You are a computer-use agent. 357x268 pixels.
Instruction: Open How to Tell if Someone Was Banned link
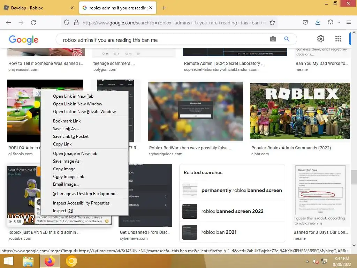coord(46,64)
